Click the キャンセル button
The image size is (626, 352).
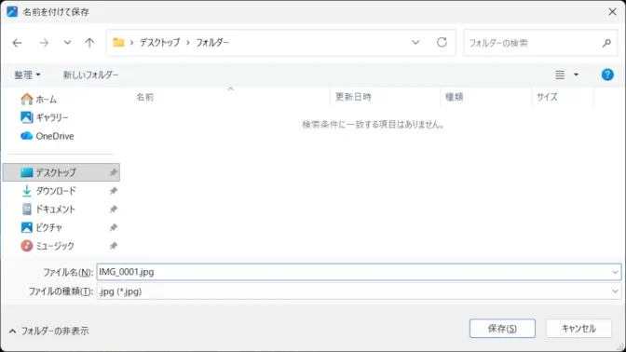[x=578, y=329]
